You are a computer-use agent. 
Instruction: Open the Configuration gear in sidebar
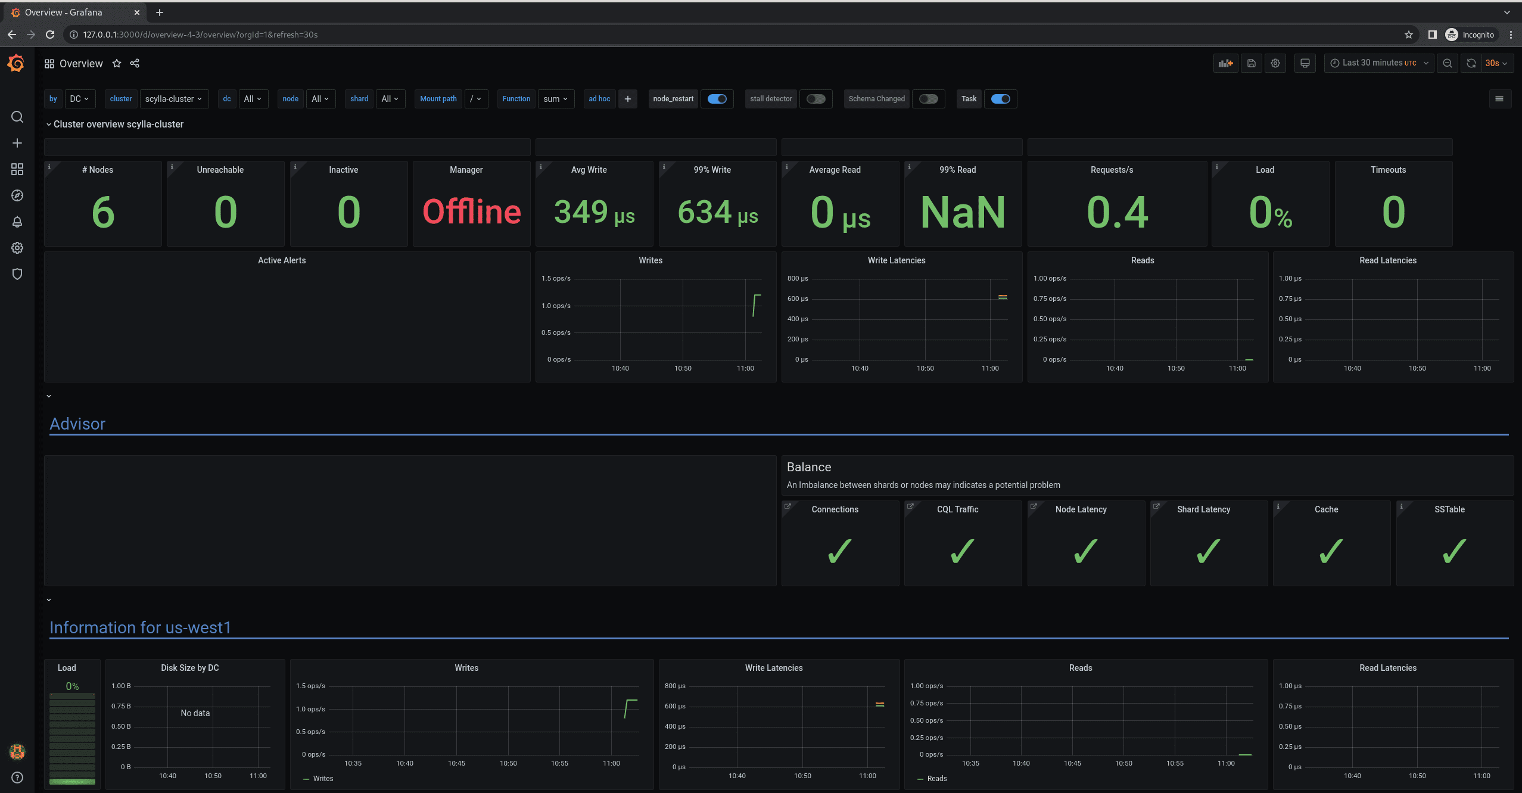pos(17,248)
